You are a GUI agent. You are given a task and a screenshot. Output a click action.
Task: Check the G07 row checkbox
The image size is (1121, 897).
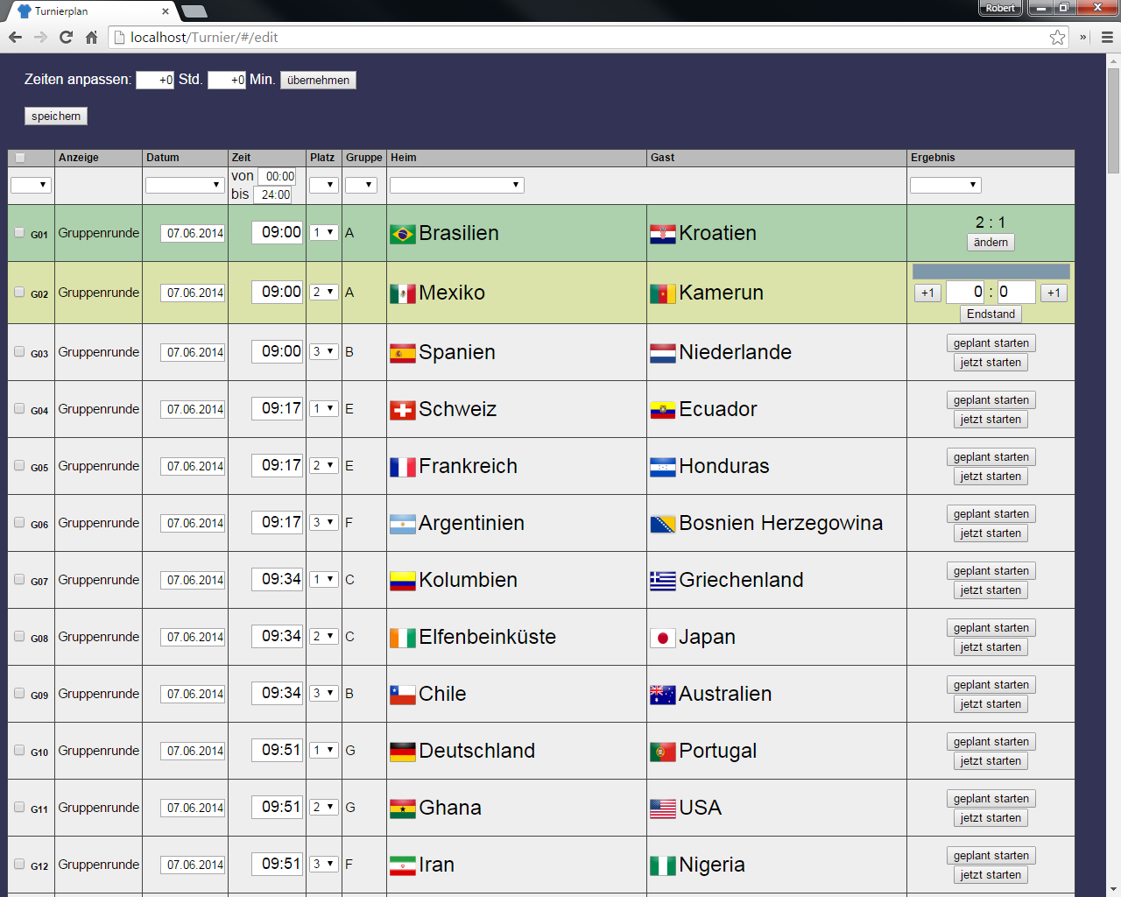[19, 579]
